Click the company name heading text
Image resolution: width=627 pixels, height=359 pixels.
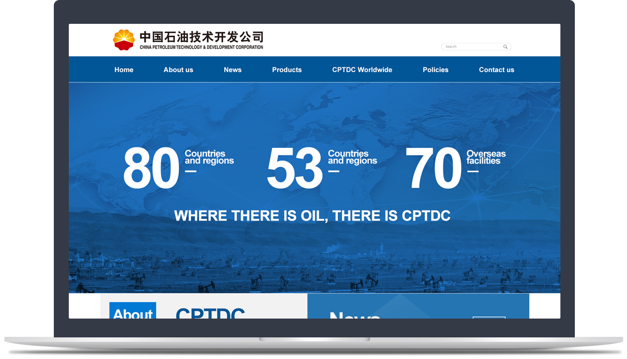point(201,38)
